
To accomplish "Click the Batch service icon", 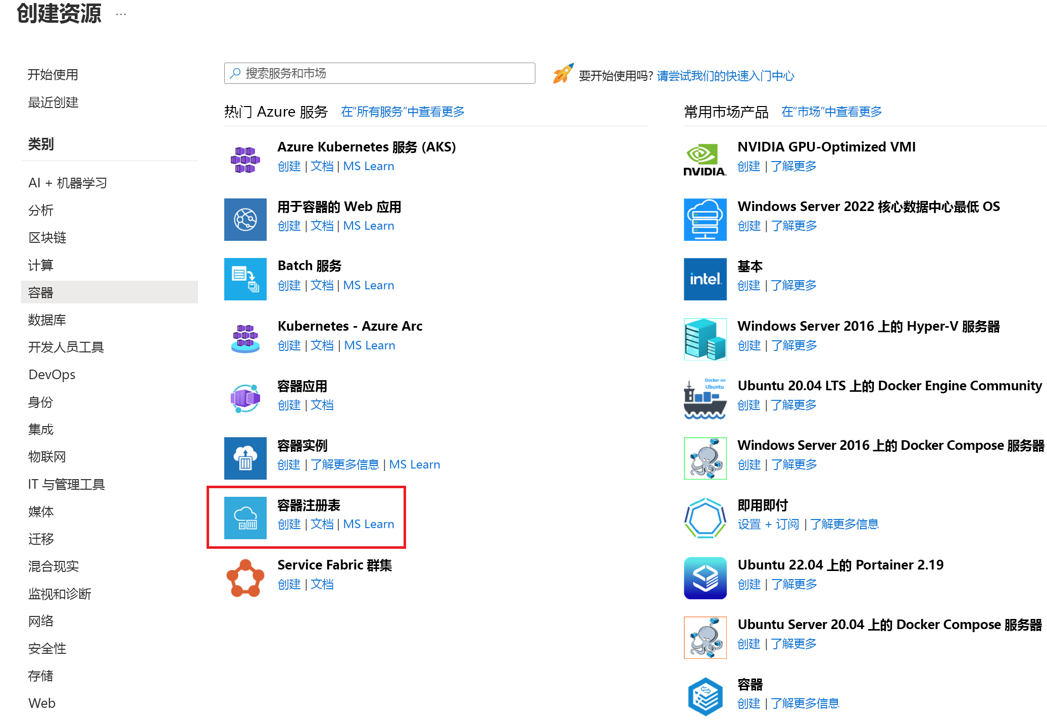I will 245,279.
